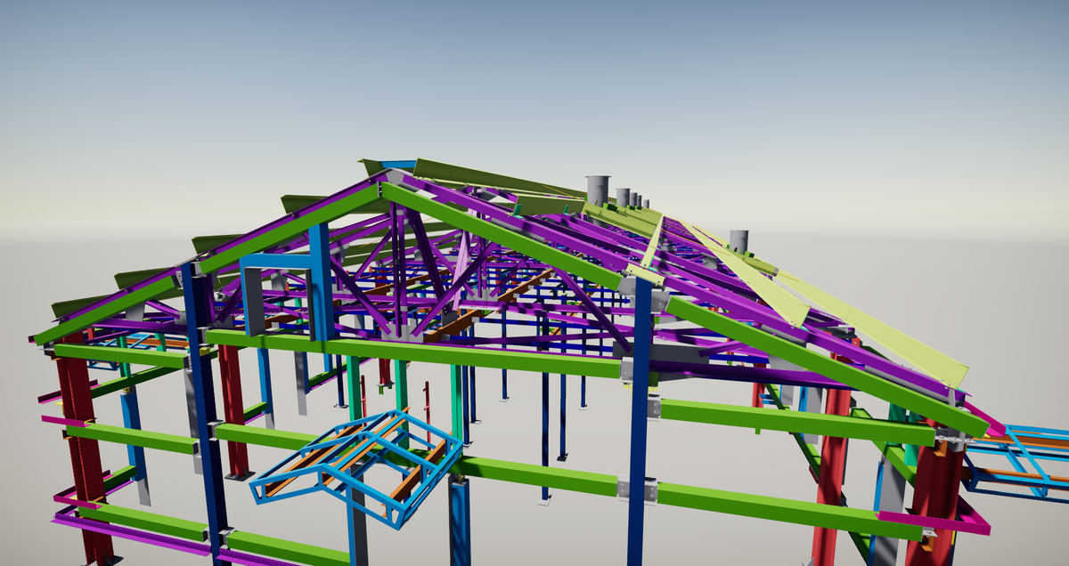Select the isolated gray cylinder on right roof slope
This screenshot has height=566, width=1069.
pos(739,240)
